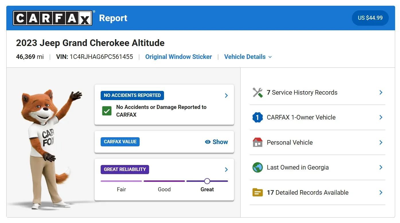This screenshot has width=400, height=223.
Task: Click the 2023 Jeep Grand Cherokee Altitude title
Action: tap(90, 43)
